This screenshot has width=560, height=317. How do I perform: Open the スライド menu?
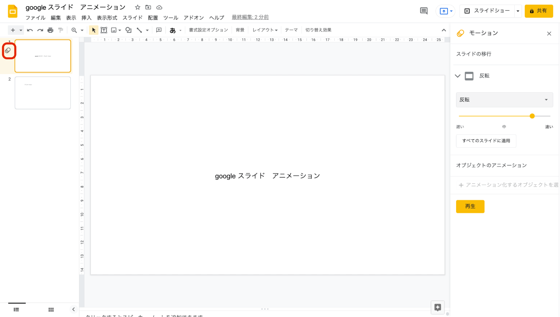click(x=133, y=18)
